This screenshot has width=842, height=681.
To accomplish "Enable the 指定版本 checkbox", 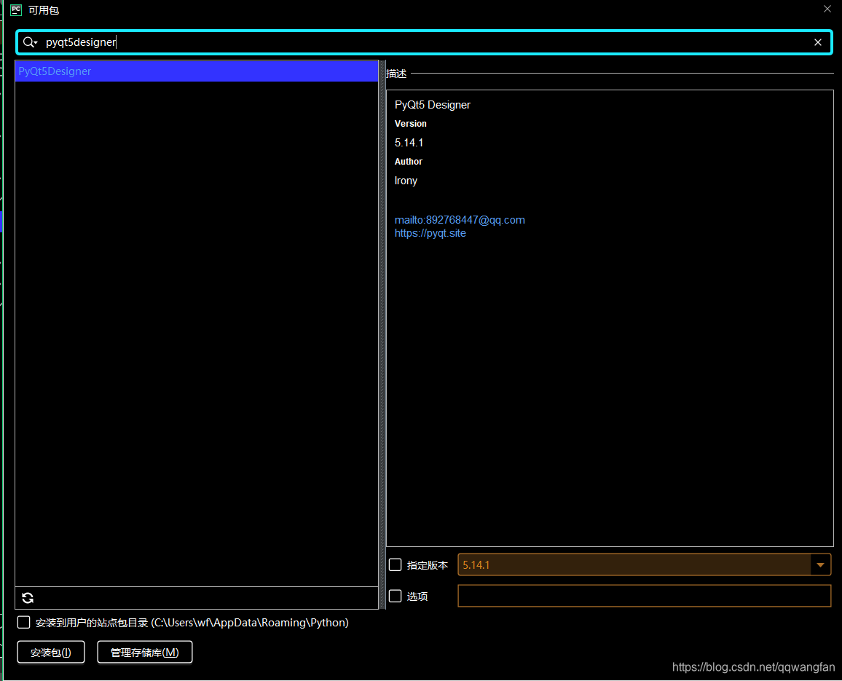I will 395,564.
